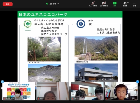Unmute the microphone (ミュート解除)
This screenshot has height=103, width=140.
pos(93,4)
